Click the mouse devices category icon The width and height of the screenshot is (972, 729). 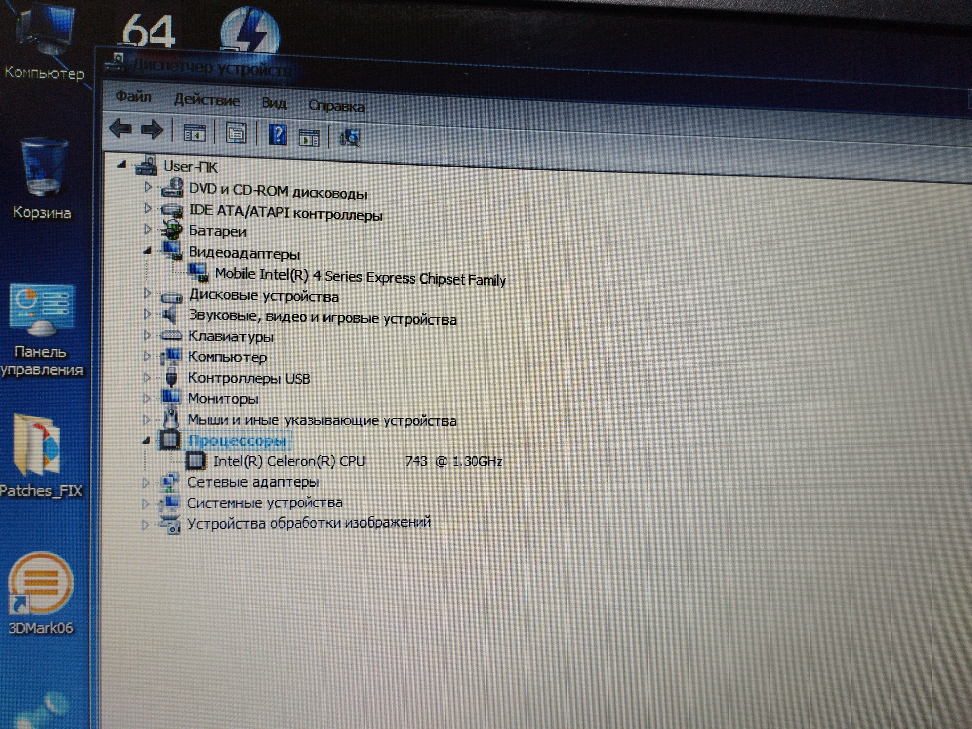(171, 418)
